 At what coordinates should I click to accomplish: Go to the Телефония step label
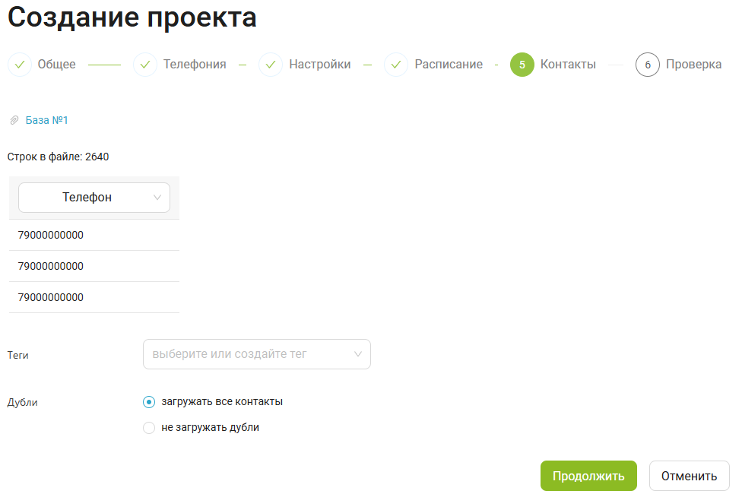coord(195,65)
